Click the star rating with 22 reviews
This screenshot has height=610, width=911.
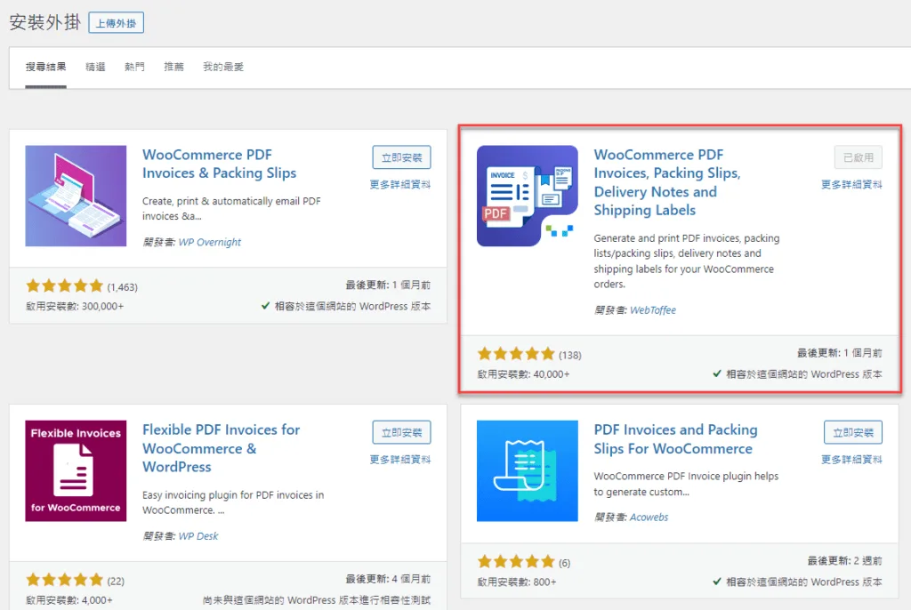point(64,580)
